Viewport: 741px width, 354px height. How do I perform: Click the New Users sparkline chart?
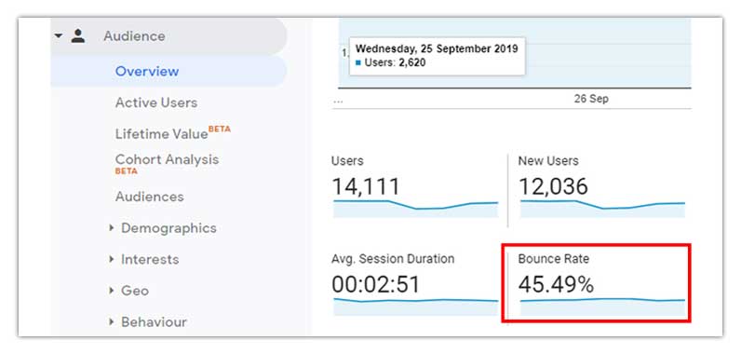(x=602, y=209)
